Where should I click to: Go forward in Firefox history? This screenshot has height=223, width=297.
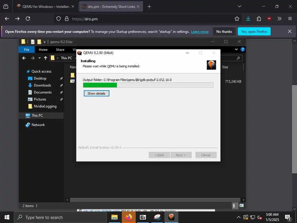tap(17, 19)
